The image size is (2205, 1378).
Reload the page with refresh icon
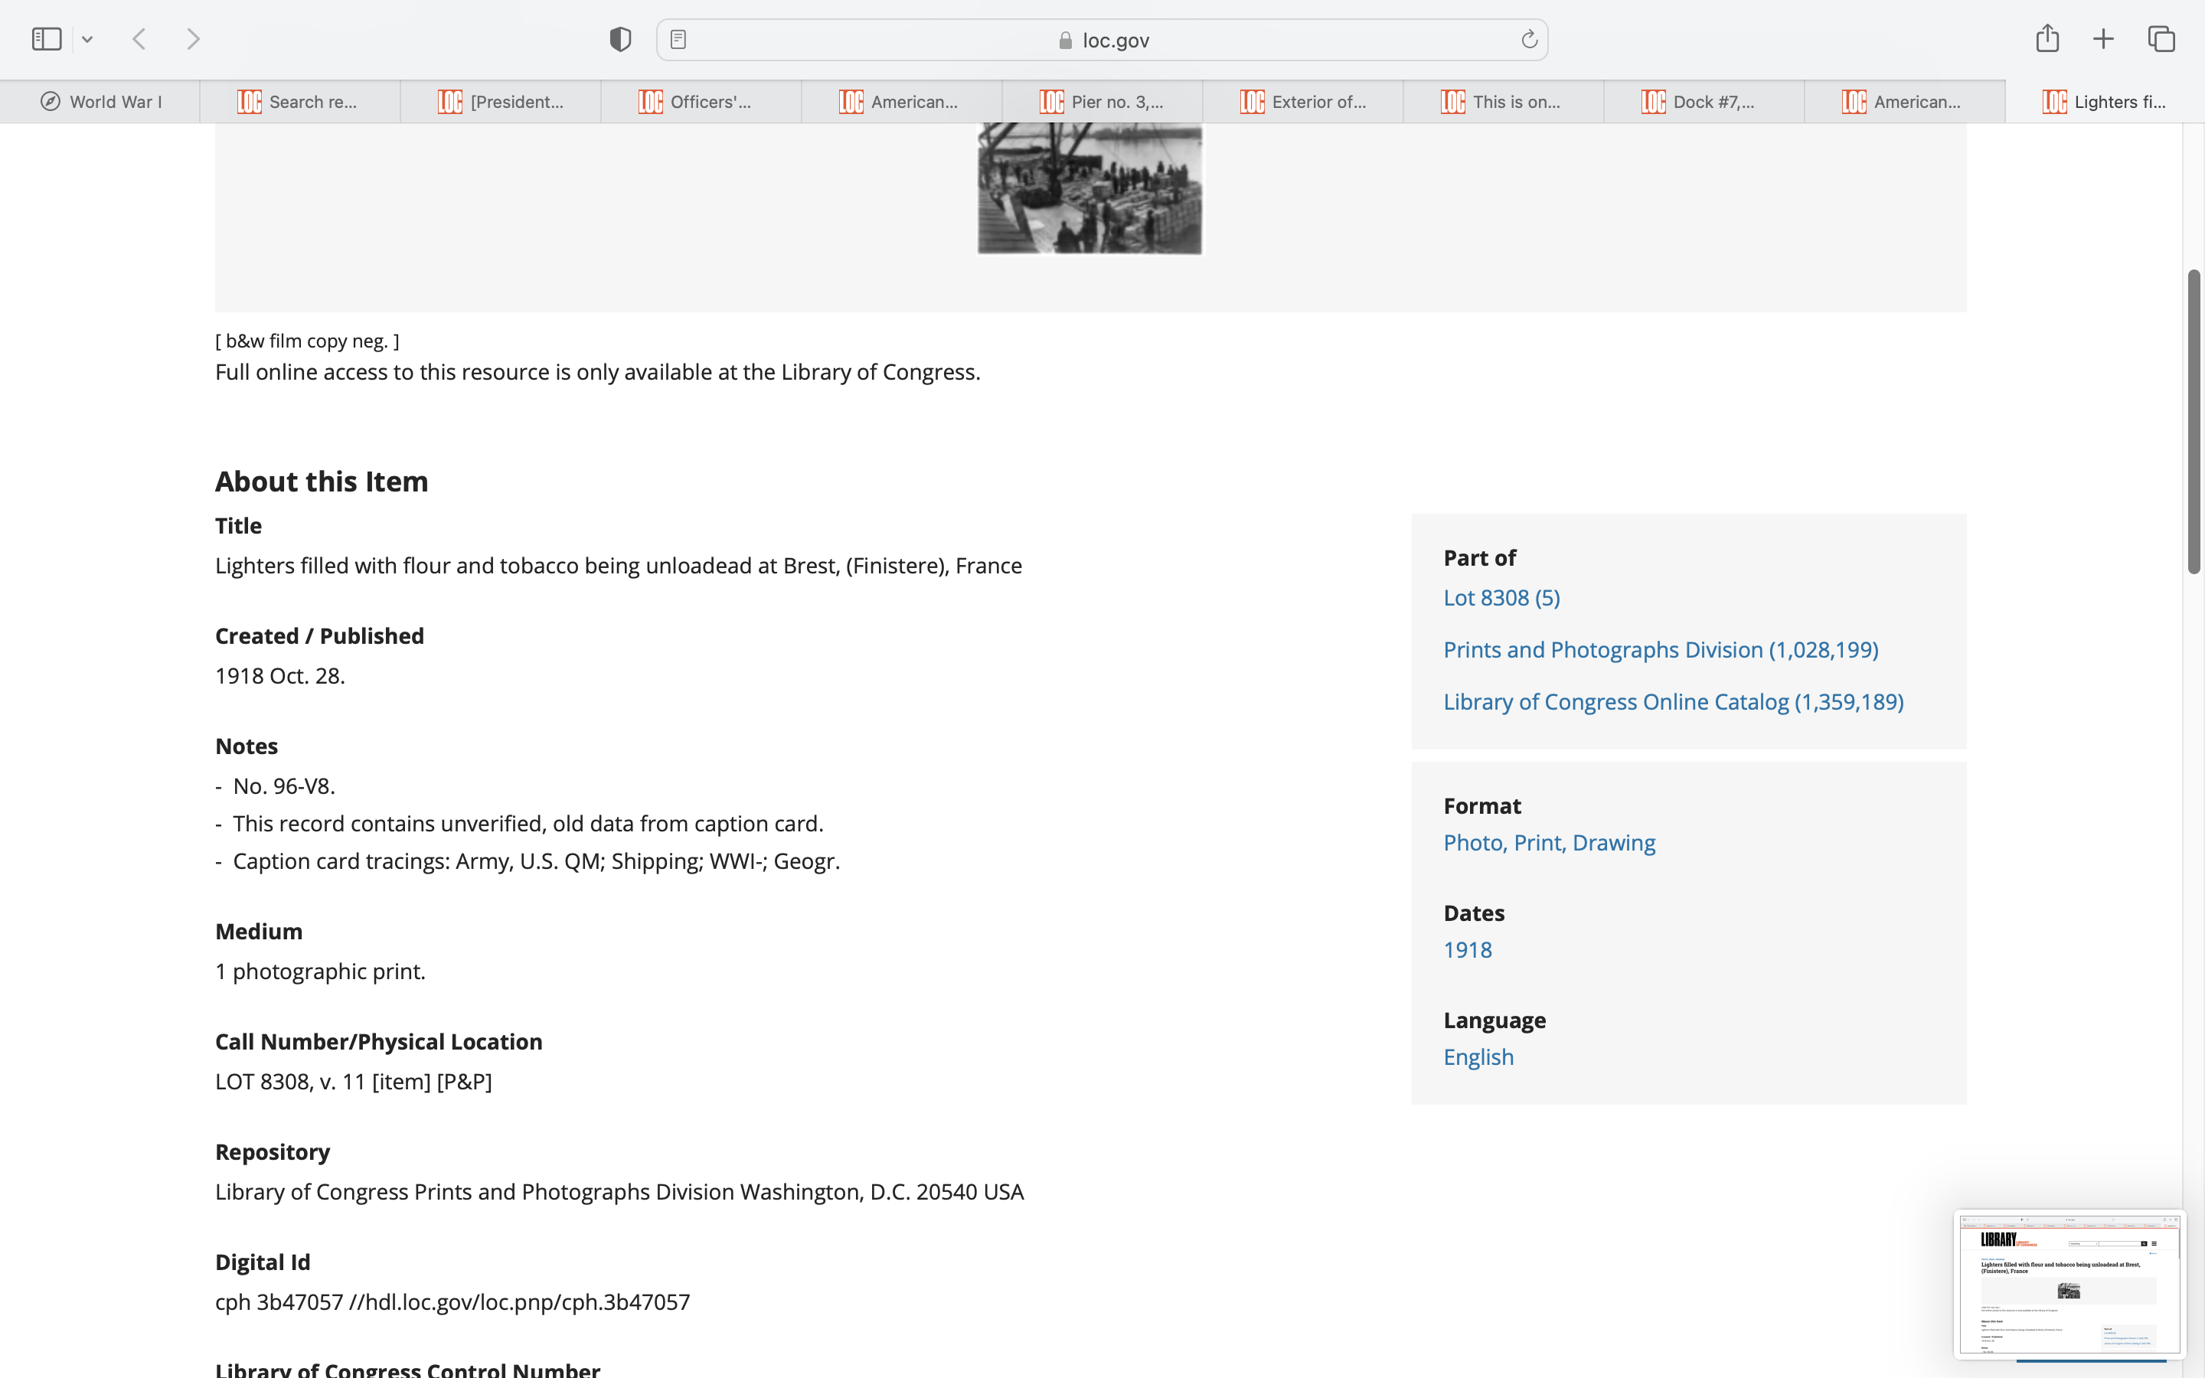(x=1529, y=39)
